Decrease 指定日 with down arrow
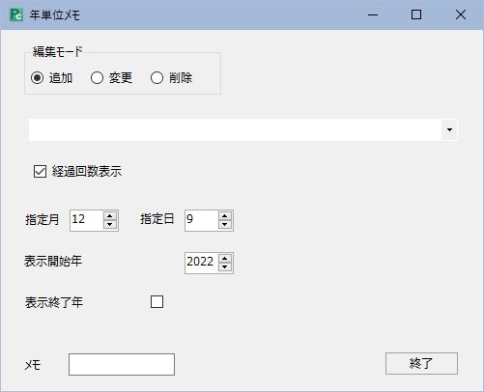Image resolution: width=484 pixels, height=392 pixels. pos(225,224)
